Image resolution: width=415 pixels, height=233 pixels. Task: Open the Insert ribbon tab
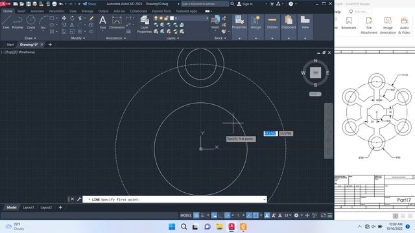click(x=21, y=11)
